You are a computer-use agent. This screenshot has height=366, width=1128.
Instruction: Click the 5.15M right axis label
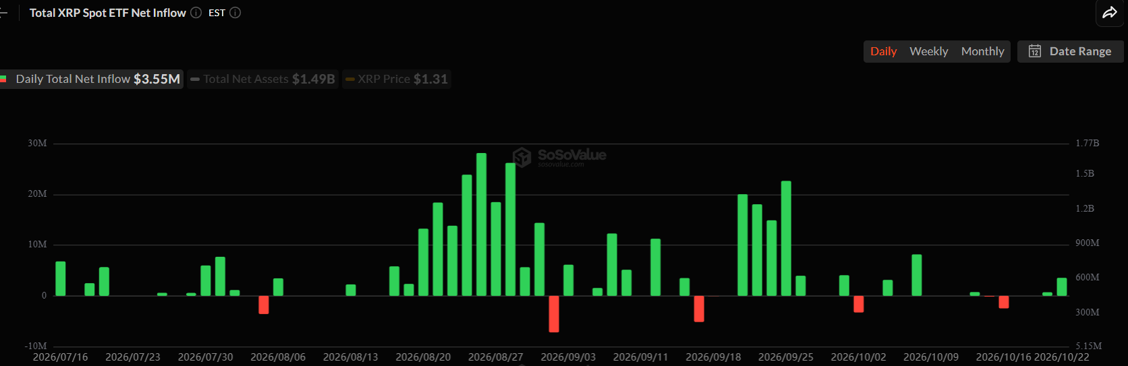click(x=1089, y=346)
